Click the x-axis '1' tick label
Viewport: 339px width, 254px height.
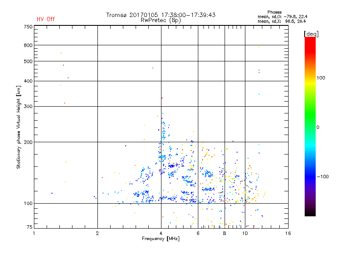point(34,233)
